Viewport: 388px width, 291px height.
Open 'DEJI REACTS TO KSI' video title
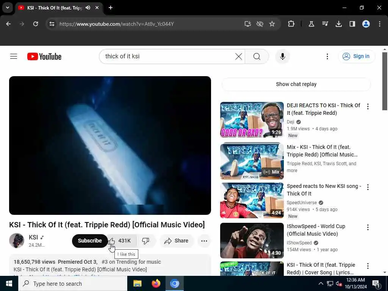pyautogui.click(x=324, y=109)
